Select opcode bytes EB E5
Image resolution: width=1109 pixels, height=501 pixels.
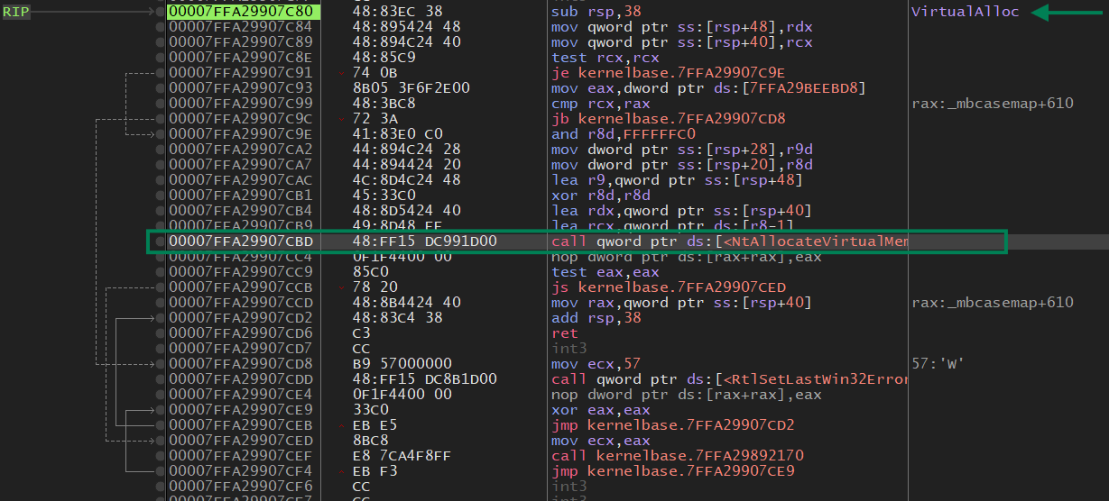tap(375, 425)
